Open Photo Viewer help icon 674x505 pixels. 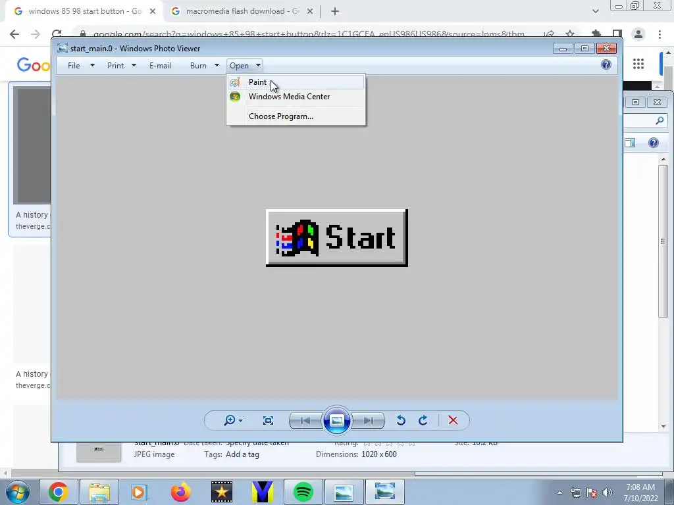pyautogui.click(x=606, y=65)
